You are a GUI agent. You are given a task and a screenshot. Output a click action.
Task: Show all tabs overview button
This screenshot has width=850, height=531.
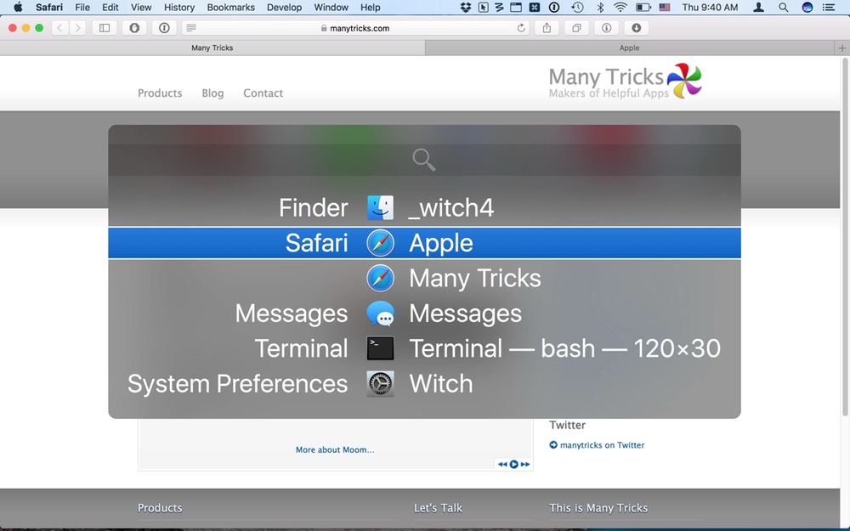click(x=577, y=28)
